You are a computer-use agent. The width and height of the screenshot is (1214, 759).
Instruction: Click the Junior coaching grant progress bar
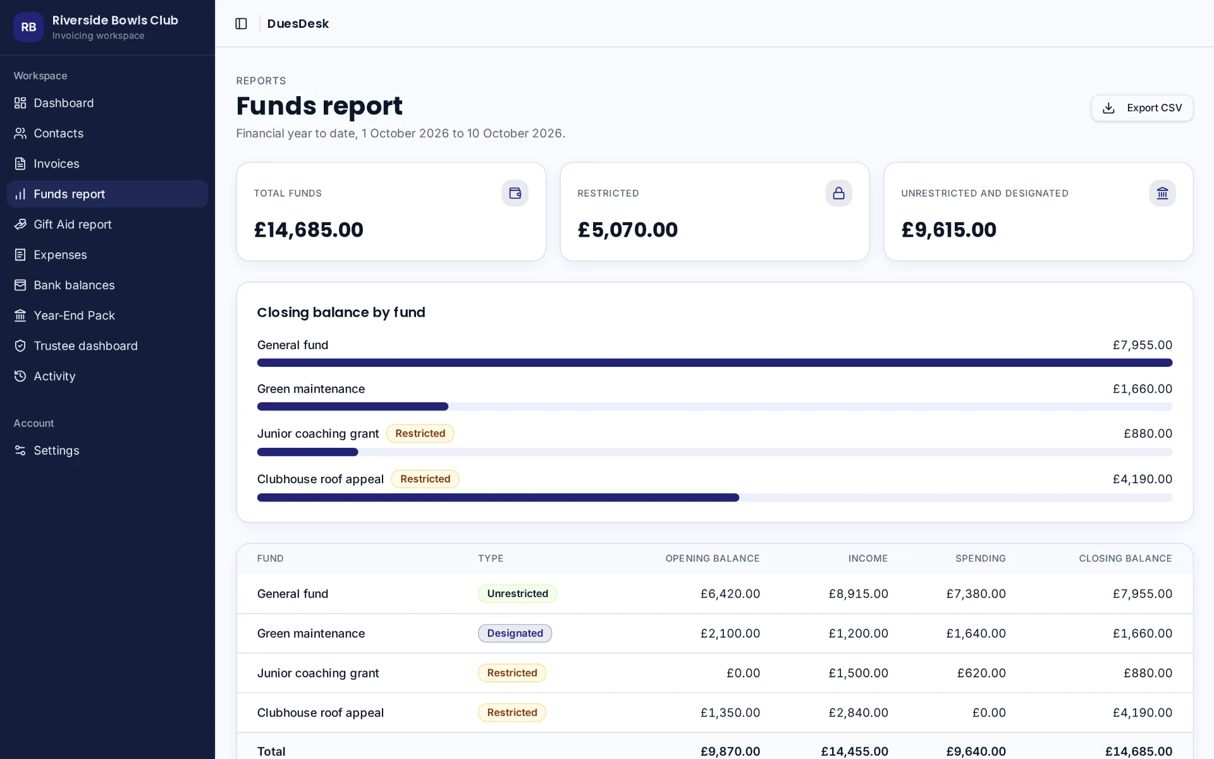click(x=714, y=452)
